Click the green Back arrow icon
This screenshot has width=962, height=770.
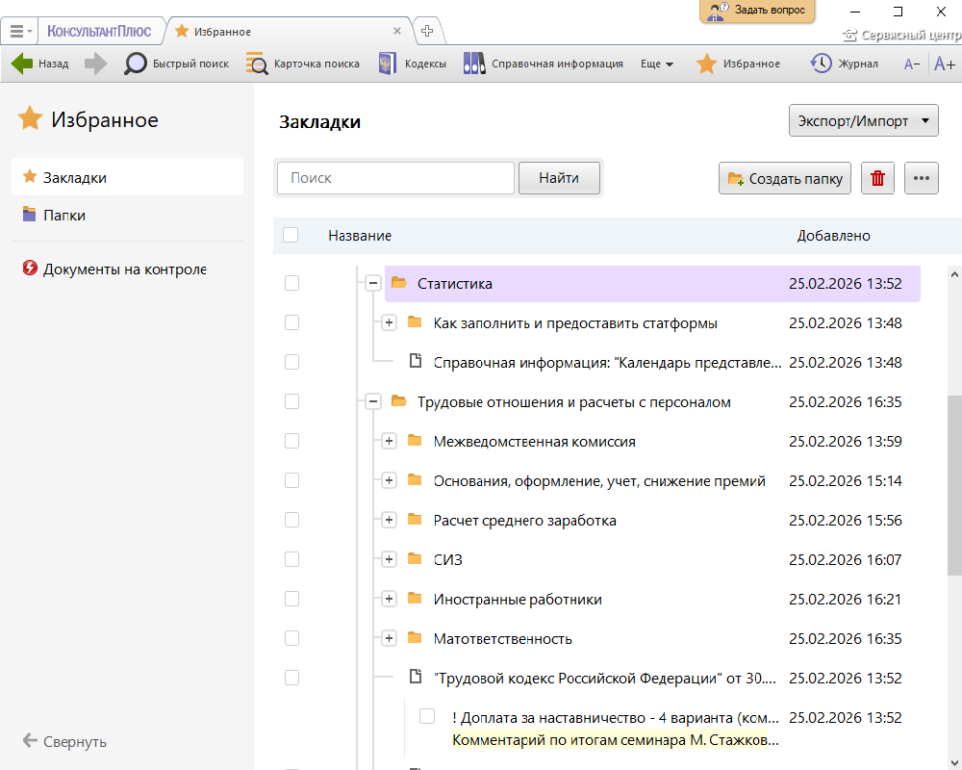click(22, 64)
